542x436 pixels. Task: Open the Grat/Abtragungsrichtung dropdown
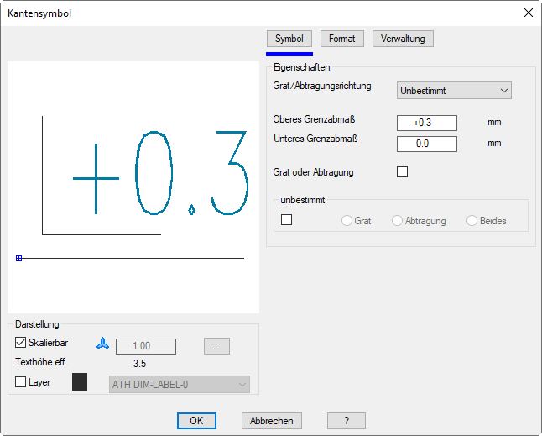tap(454, 90)
